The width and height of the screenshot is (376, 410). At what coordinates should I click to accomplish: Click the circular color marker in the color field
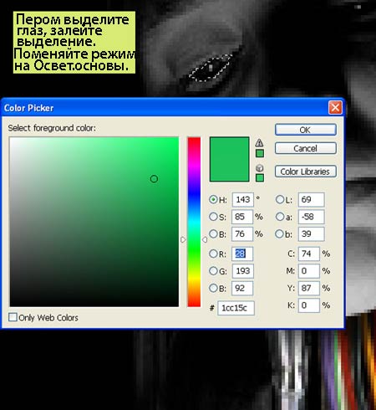pos(154,179)
